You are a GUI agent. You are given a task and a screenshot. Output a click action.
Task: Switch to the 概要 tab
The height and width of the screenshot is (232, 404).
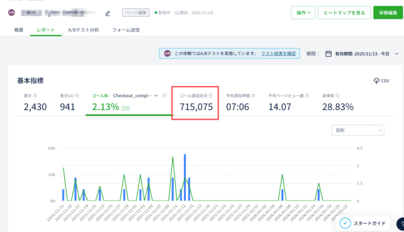click(x=18, y=30)
